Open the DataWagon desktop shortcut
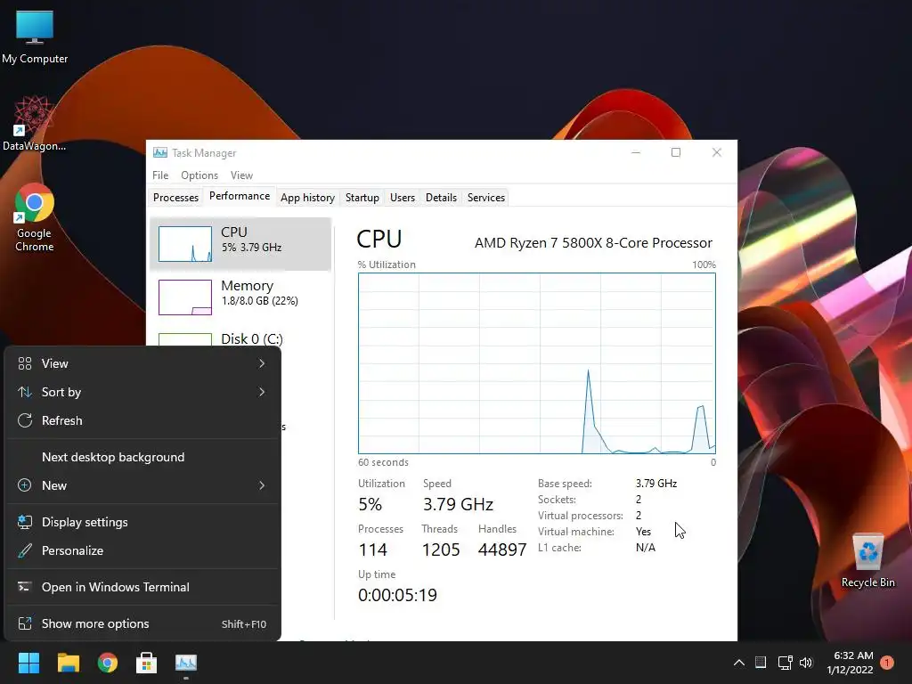 34,124
